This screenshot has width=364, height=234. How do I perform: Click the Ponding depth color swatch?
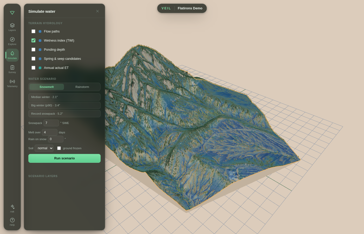coord(40,50)
